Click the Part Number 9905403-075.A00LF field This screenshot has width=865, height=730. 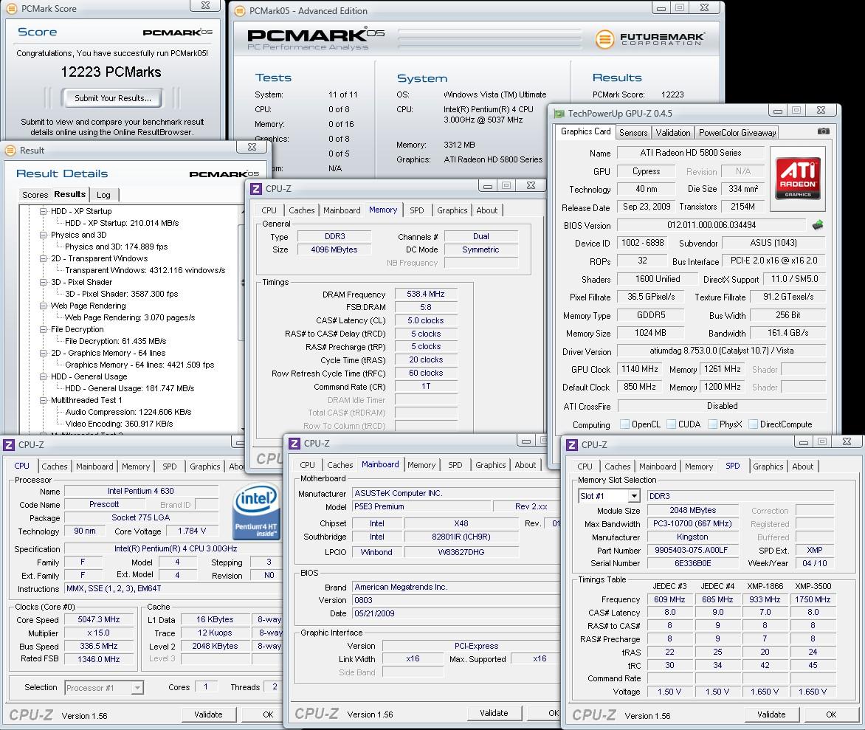point(692,550)
